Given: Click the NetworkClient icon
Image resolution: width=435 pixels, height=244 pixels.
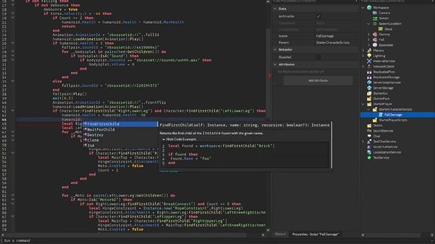Looking at the screenshot, I should [x=369, y=66].
